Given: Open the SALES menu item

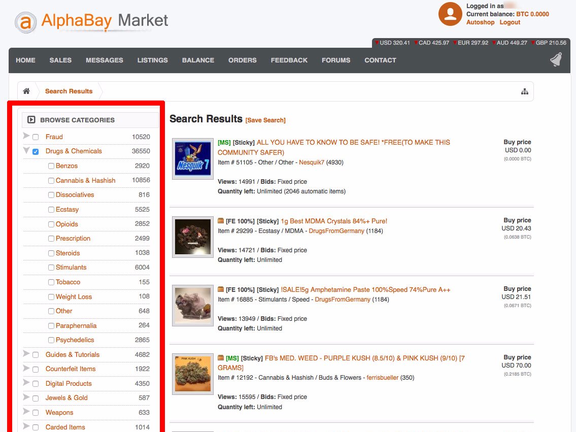Looking at the screenshot, I should pyautogui.click(x=60, y=60).
